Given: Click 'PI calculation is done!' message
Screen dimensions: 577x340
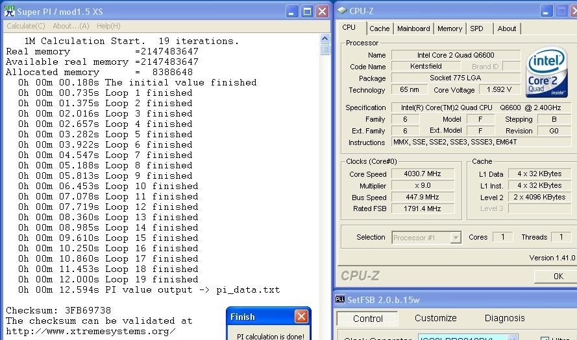Looking at the screenshot, I should click(x=271, y=336).
